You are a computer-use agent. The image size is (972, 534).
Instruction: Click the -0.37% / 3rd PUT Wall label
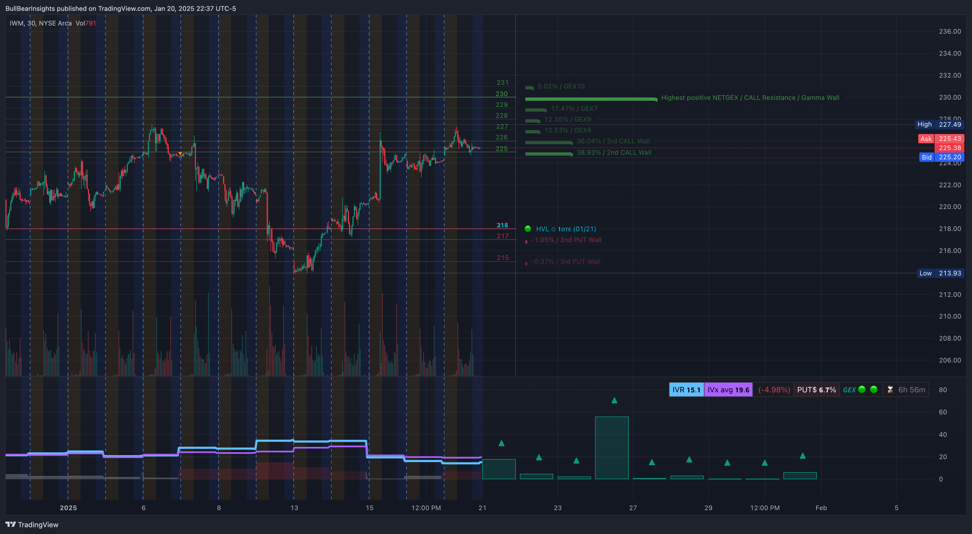[565, 262]
